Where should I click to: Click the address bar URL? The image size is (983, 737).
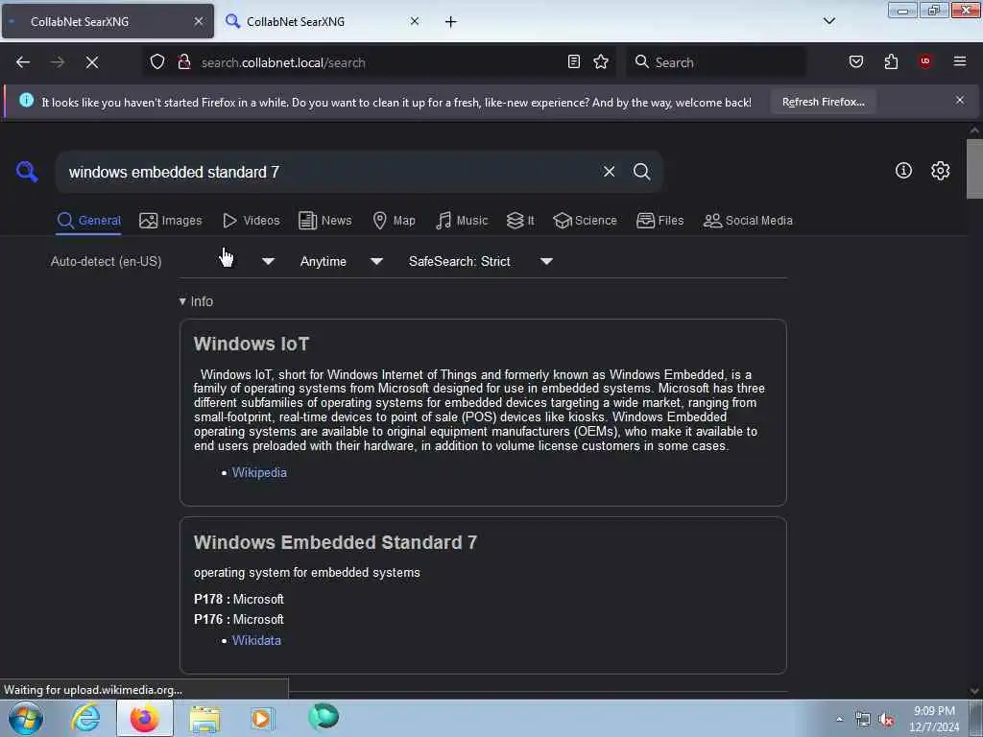point(283,62)
